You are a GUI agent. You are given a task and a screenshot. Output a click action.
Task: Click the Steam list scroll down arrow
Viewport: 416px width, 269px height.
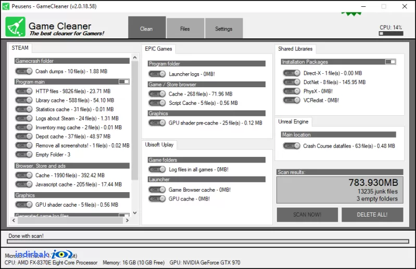[135, 213]
